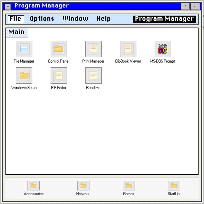The height and width of the screenshot is (204, 204).
Task: Open the Options menu
Action: click(42, 19)
